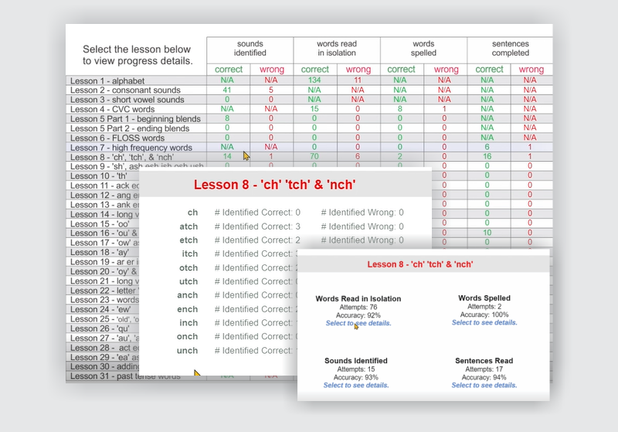Click the 'unch' sound row label

[187, 351]
